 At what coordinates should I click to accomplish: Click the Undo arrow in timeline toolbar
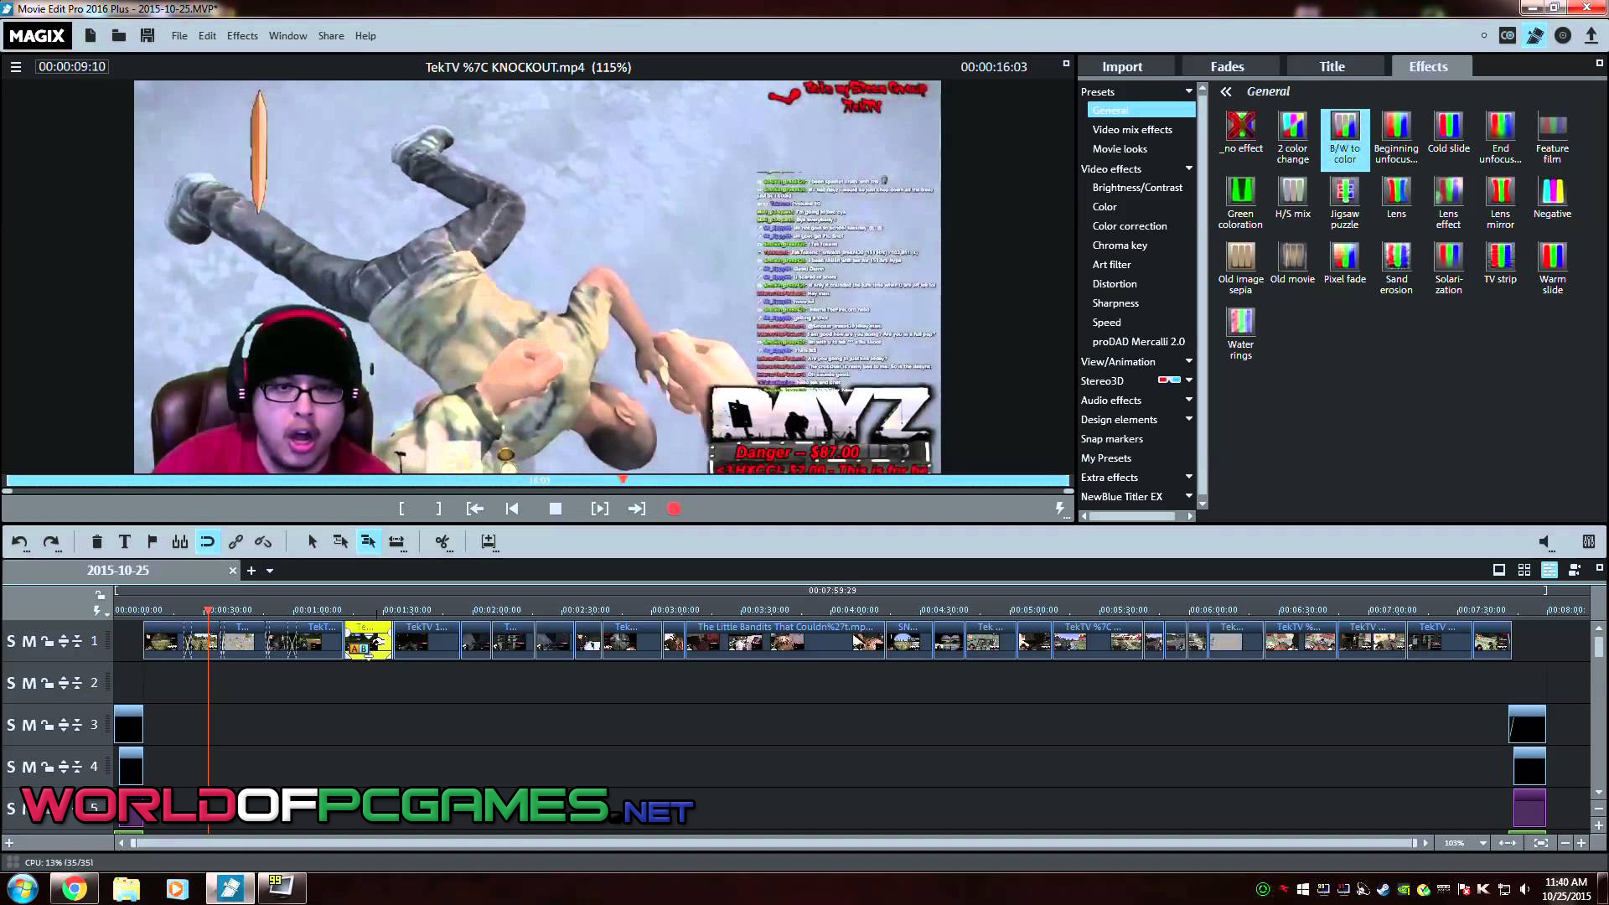(x=19, y=542)
